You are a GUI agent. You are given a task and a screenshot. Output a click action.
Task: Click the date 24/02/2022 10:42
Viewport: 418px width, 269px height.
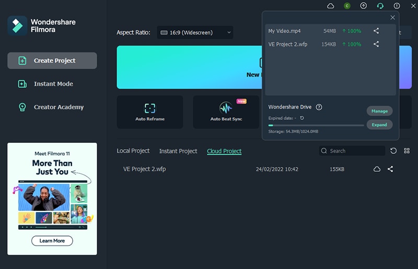(x=277, y=169)
